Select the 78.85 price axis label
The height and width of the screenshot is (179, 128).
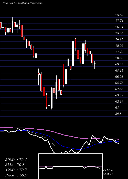point(119,15)
